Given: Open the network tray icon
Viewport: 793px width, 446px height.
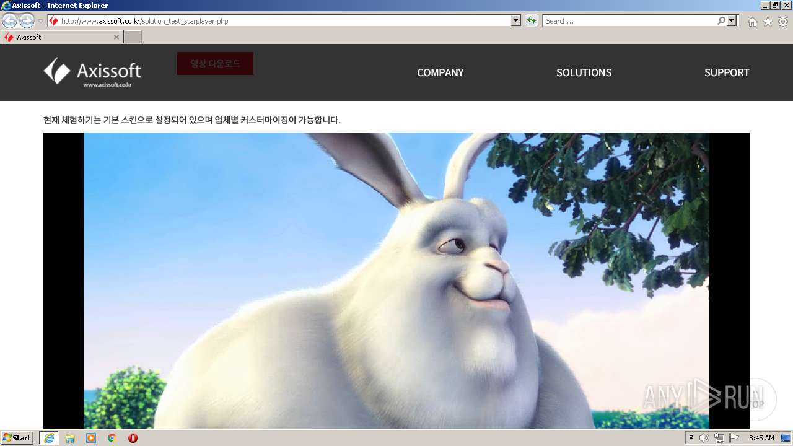Looking at the screenshot, I should (719, 438).
